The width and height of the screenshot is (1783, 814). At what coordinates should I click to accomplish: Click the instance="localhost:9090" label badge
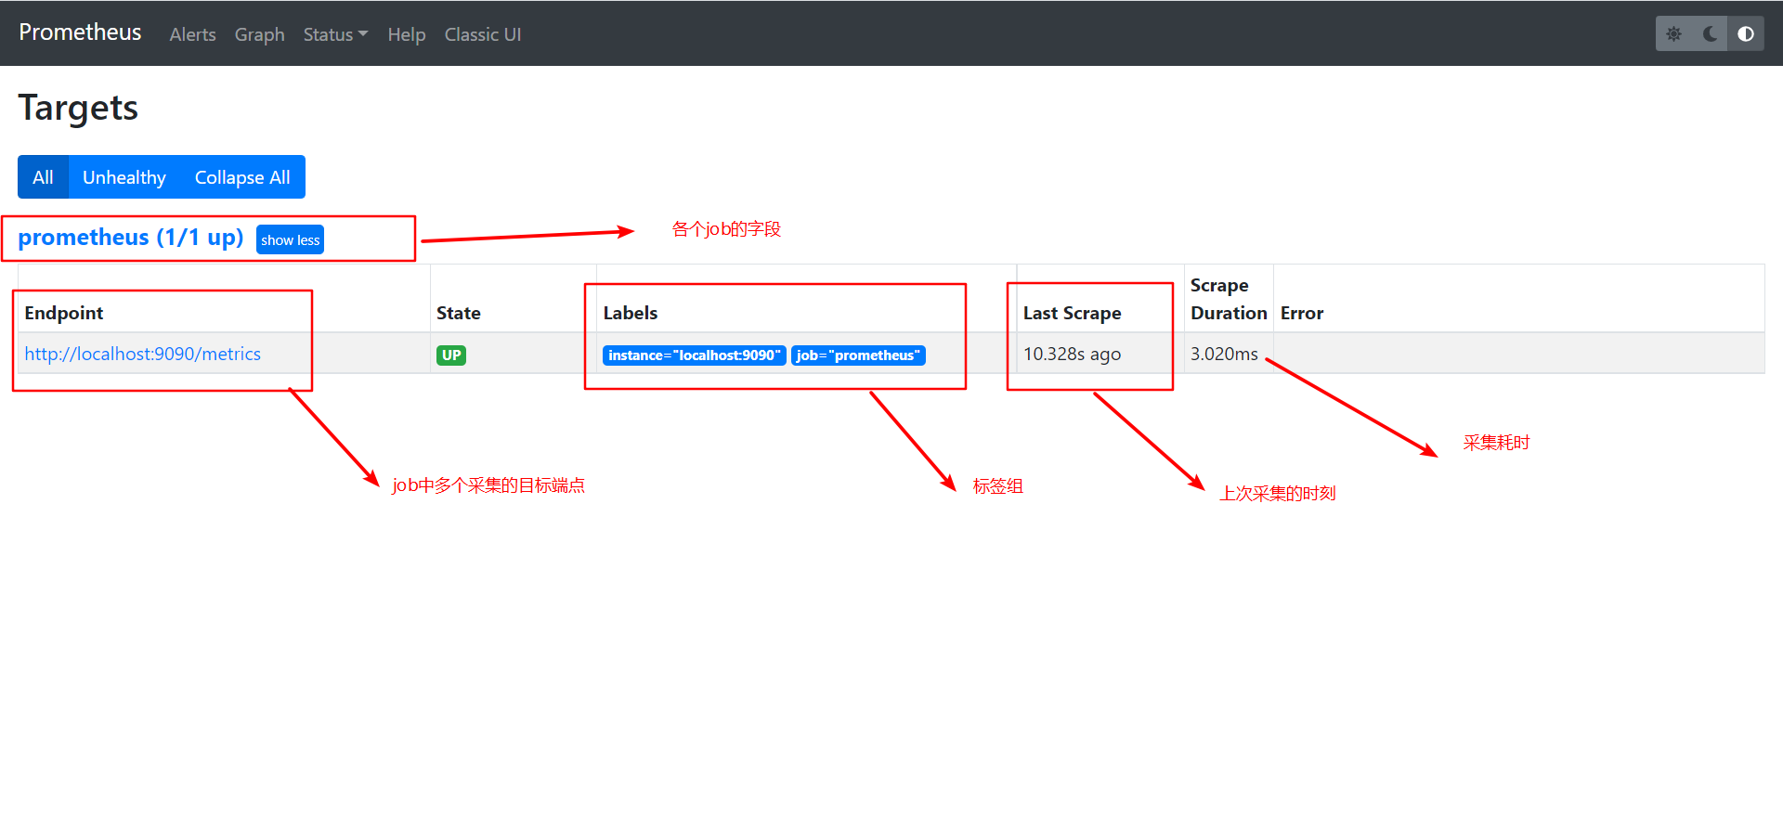tap(695, 355)
